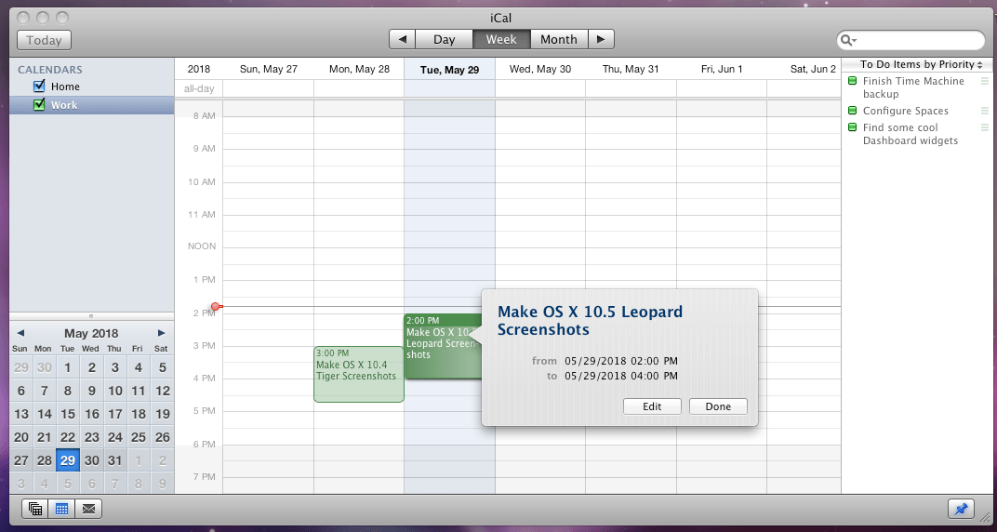Show next month in mini calendar

[161, 333]
